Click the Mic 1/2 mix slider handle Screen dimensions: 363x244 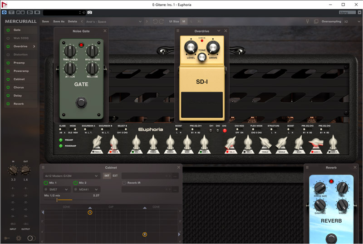pyautogui.click(x=57, y=199)
